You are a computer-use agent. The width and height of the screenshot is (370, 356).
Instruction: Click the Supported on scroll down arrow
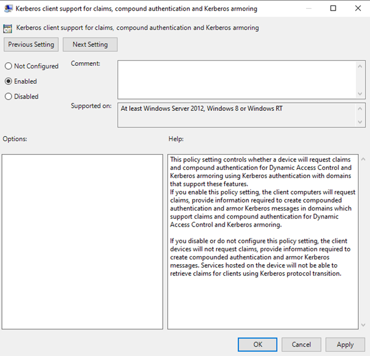click(360, 122)
